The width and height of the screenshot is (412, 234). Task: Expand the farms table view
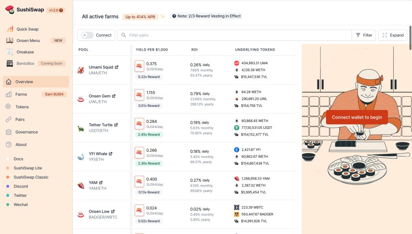click(393, 35)
